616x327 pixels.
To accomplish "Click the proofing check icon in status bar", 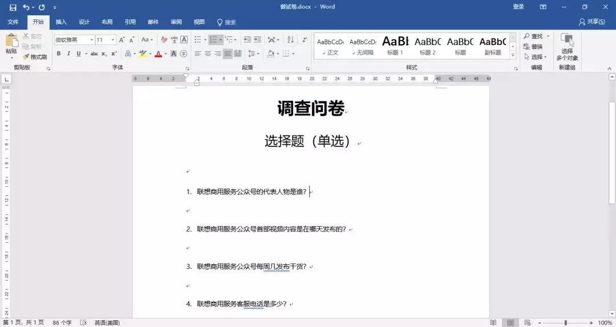I will click(83, 322).
